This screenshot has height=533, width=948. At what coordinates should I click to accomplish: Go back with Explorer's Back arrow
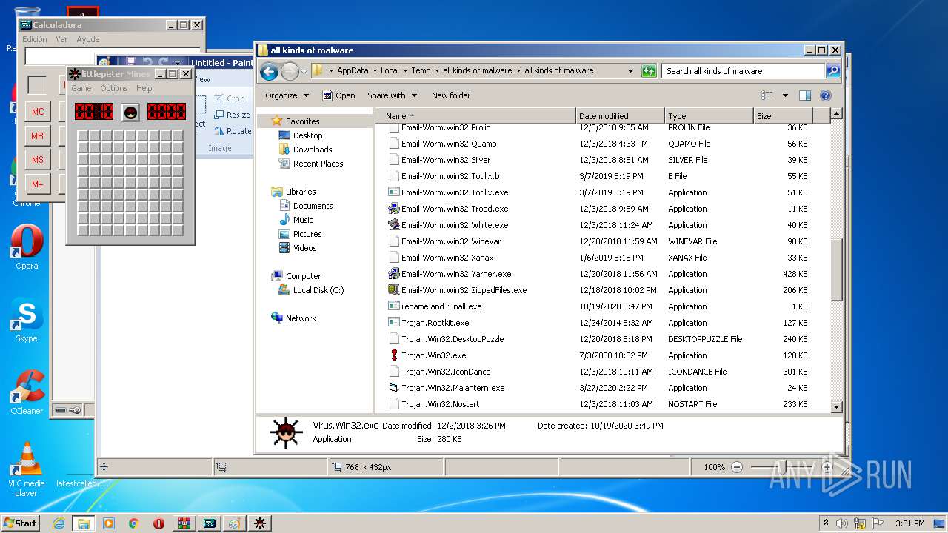tap(269, 71)
